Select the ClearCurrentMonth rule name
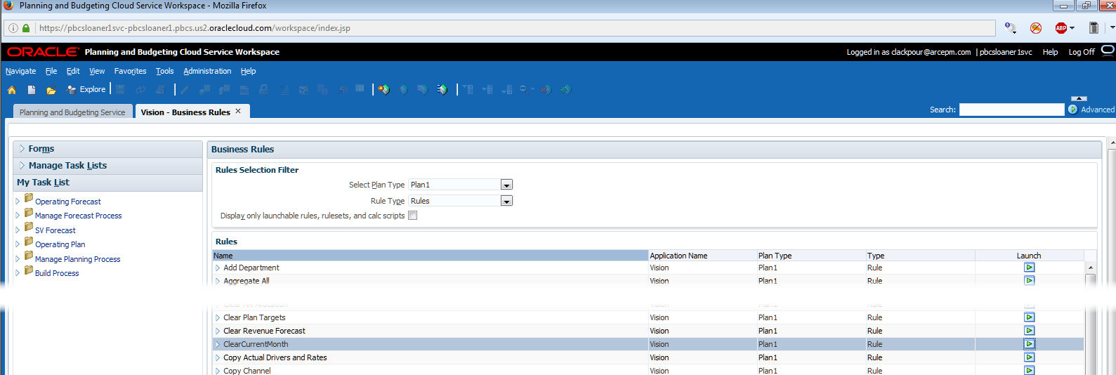The image size is (1116, 375). click(x=256, y=344)
